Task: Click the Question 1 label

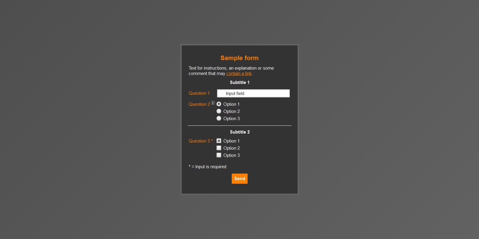Action: [x=199, y=93]
